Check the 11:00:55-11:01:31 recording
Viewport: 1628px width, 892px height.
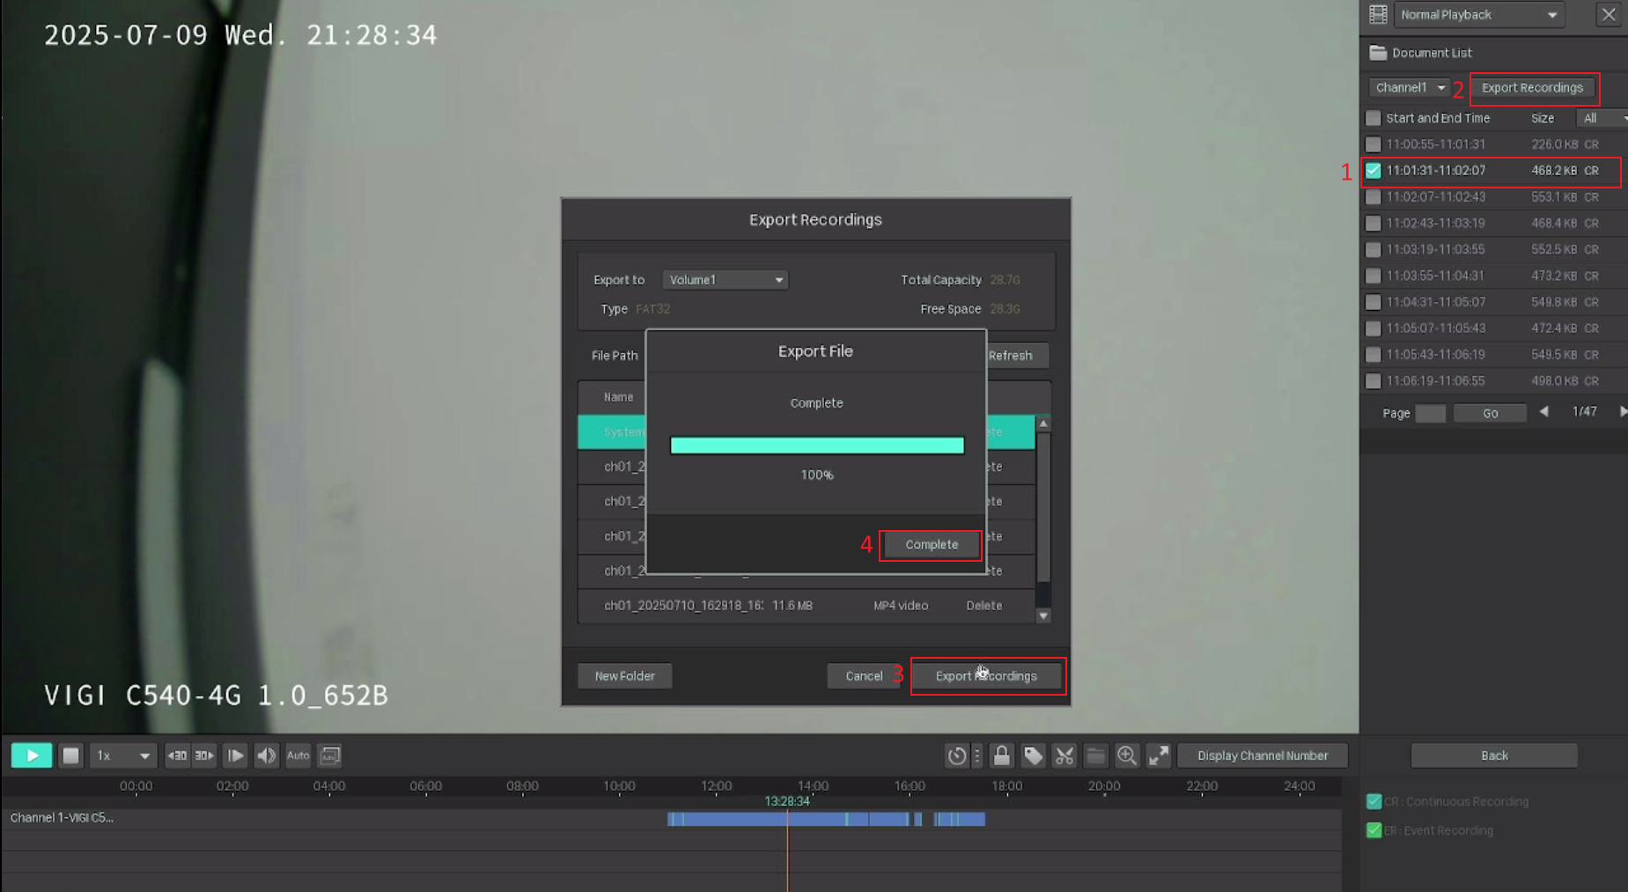pyautogui.click(x=1374, y=144)
